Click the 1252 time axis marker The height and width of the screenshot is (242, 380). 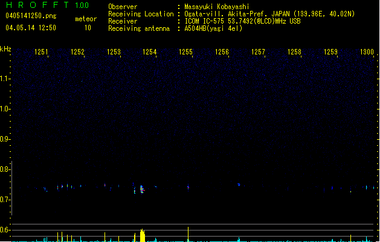77,51
